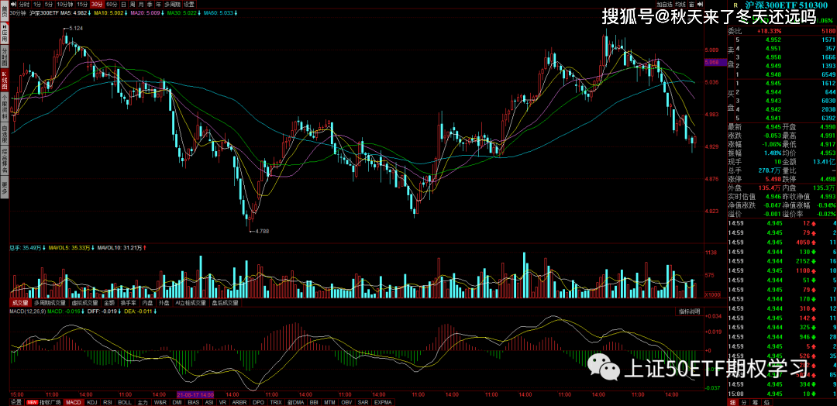The image size is (837, 406).
Task: Click the highlighted date marker on time axis
Action: (x=195, y=394)
